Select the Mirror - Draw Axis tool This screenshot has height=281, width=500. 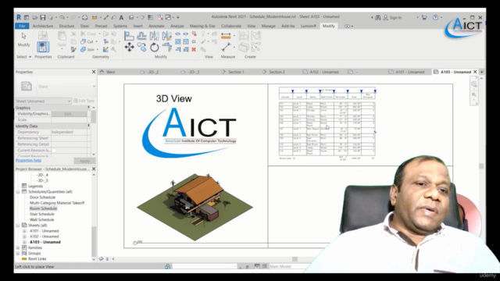coord(166,36)
